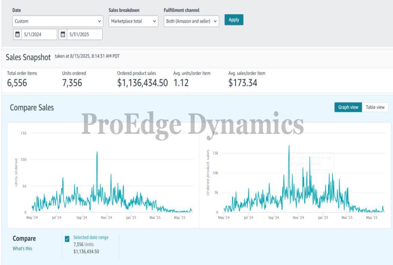393x265 pixels.
Task: Click the start date field 5/1/2024
Action: (39, 34)
